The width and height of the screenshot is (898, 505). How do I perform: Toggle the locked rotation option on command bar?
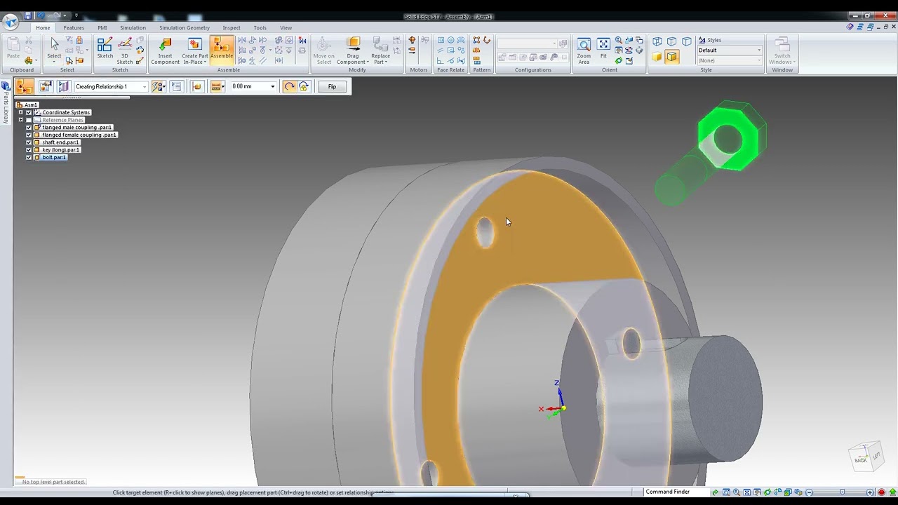pyautogui.click(x=304, y=86)
